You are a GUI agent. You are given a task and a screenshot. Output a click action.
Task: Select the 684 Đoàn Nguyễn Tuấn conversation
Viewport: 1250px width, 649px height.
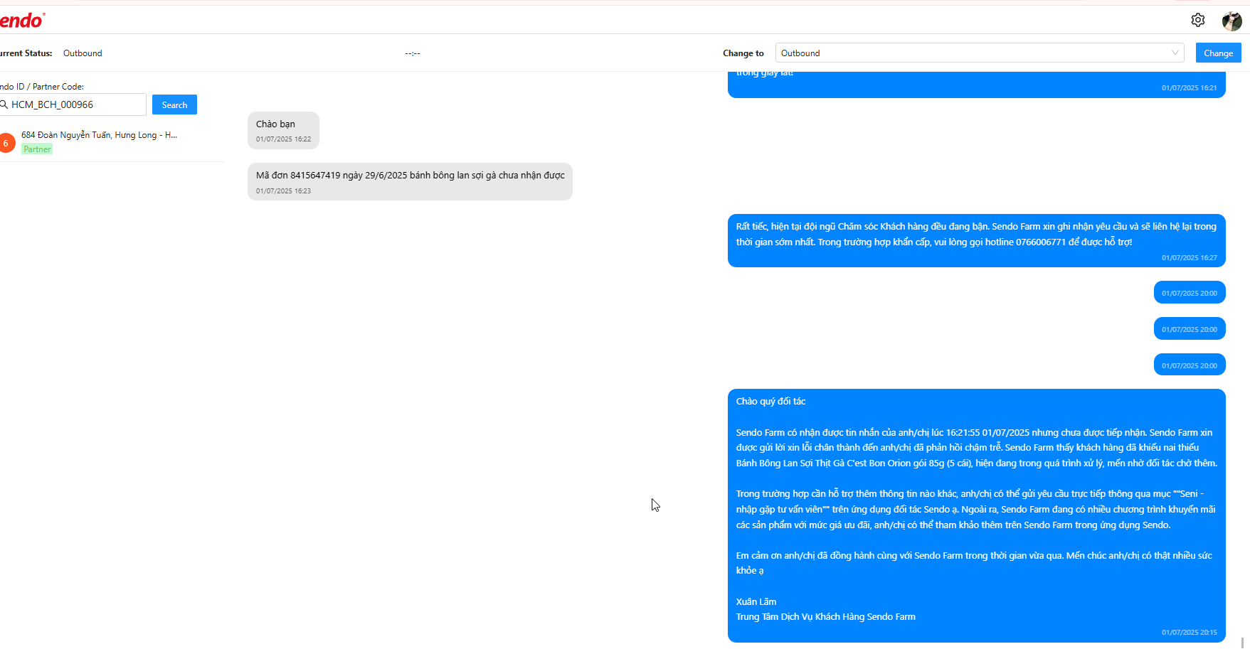[112, 141]
